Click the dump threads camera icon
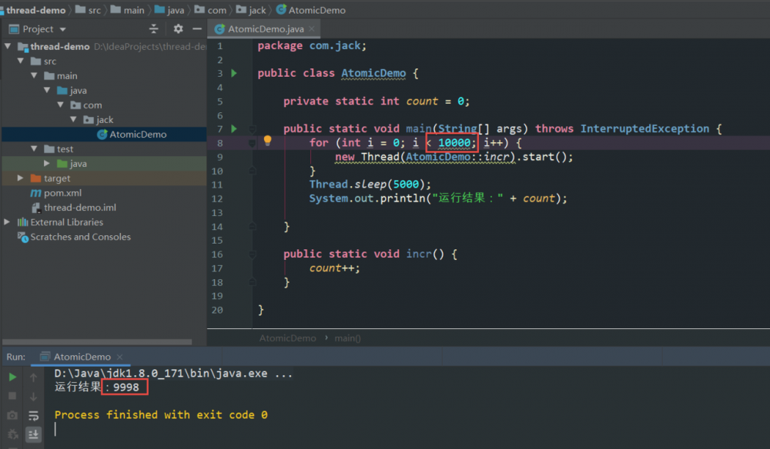Viewport: 770px width, 449px height. click(x=12, y=415)
